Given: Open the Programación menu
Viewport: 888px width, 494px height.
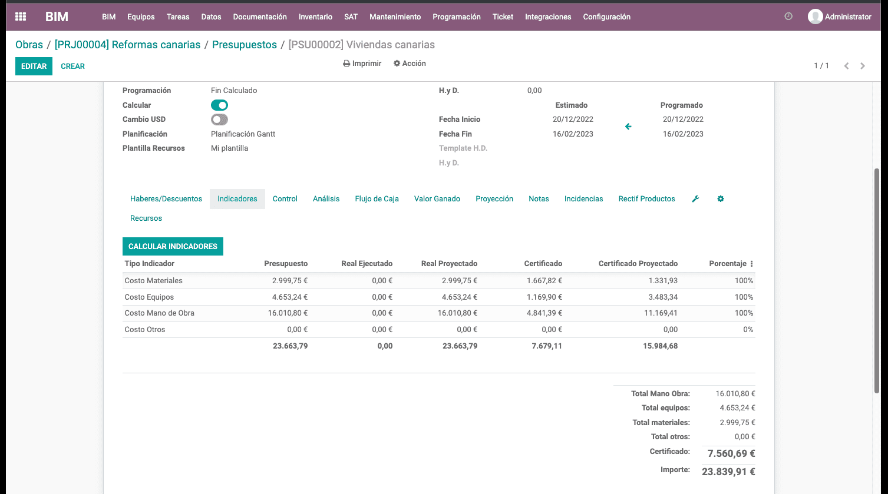Looking at the screenshot, I should [x=457, y=16].
